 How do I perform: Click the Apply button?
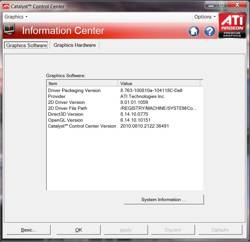click(126, 230)
